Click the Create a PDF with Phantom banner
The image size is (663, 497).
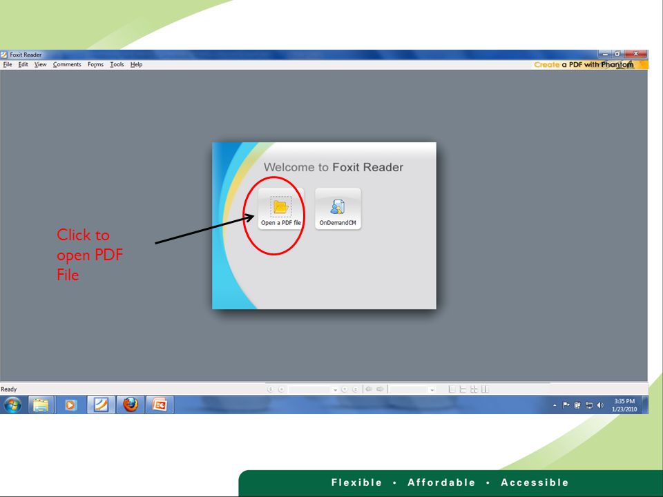590,65
